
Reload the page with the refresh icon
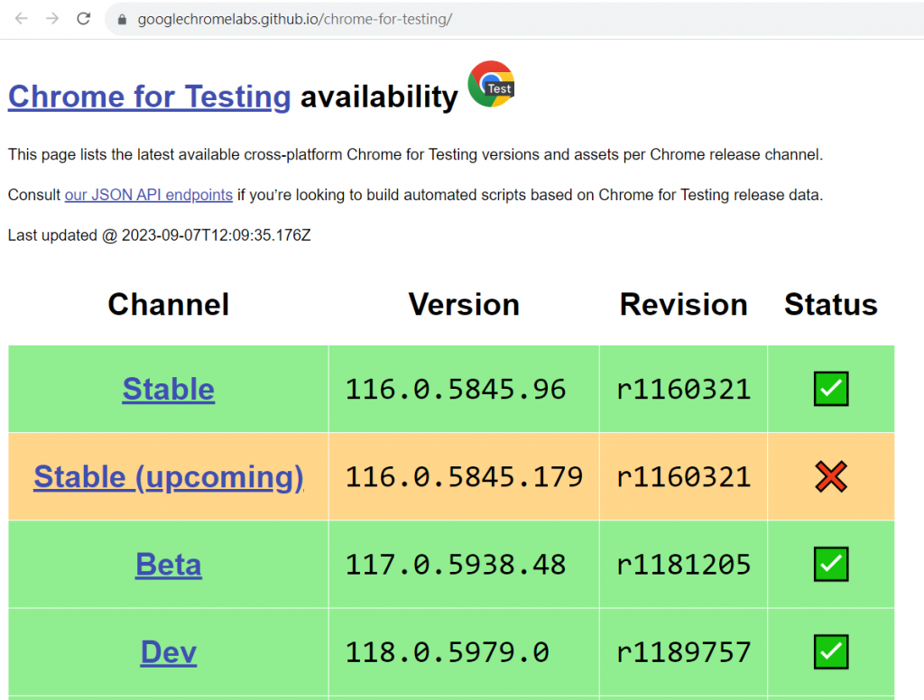[x=84, y=19]
